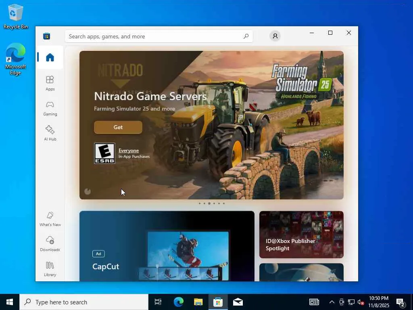413x310 pixels.
Task: Open the Action Center notifications icon
Action: pos(400,302)
